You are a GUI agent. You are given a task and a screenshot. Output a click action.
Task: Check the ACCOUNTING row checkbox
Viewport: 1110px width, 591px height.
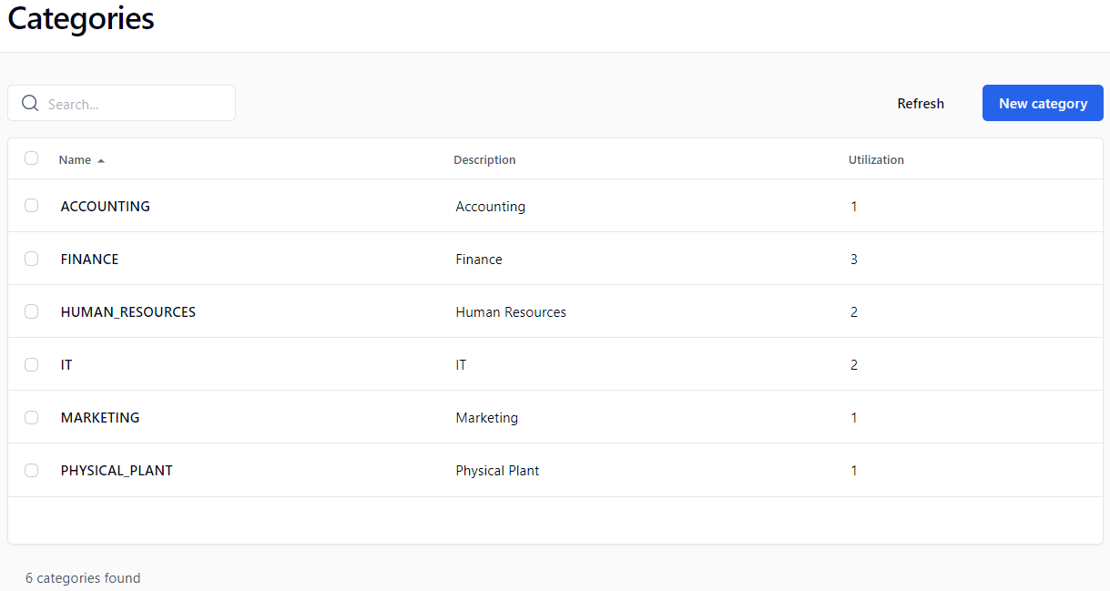32,206
